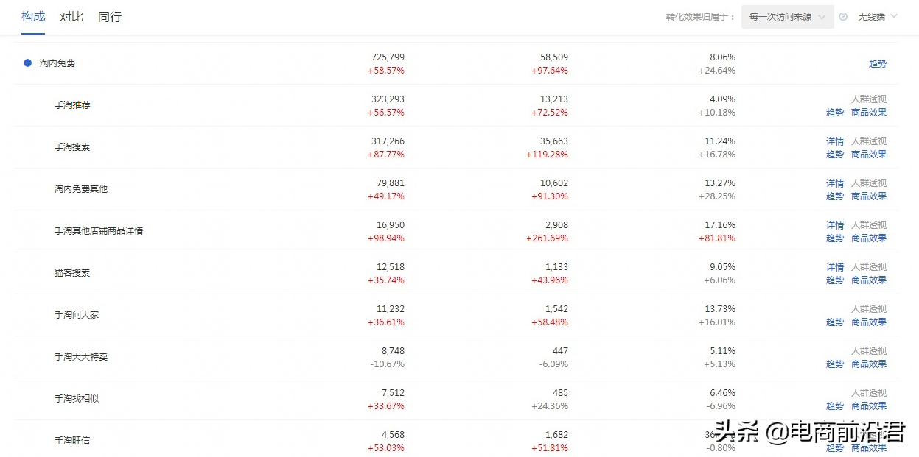
Task: Click the help question mark icon
Action: click(843, 17)
